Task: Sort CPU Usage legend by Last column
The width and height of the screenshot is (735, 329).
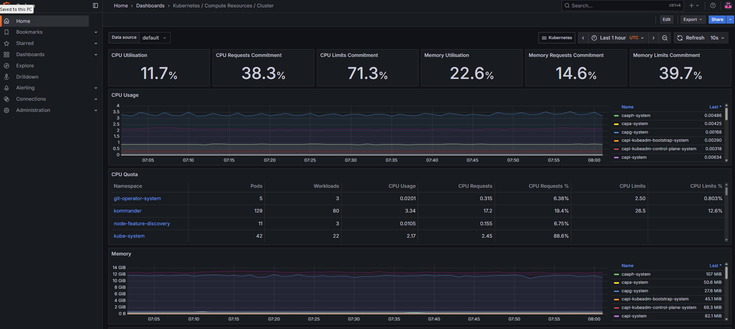Action: tap(715, 107)
